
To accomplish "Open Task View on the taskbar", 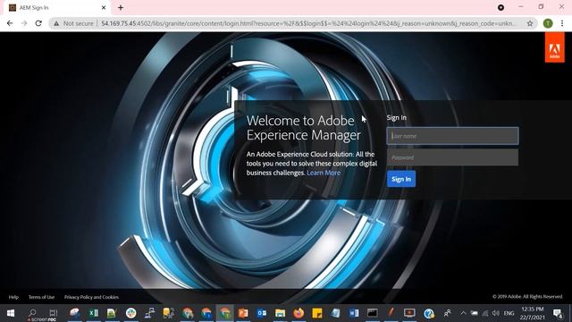I will coord(54,313).
